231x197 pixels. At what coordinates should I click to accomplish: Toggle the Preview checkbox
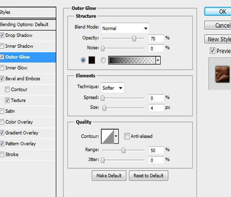click(213, 50)
